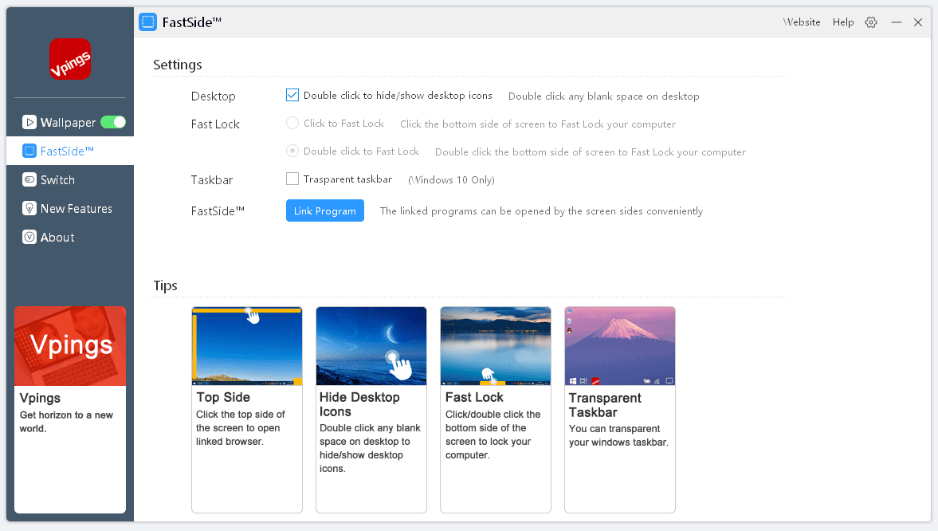The width and height of the screenshot is (938, 531).
Task: Click the '(Windows 10 Only)' note
Action: [x=451, y=179]
